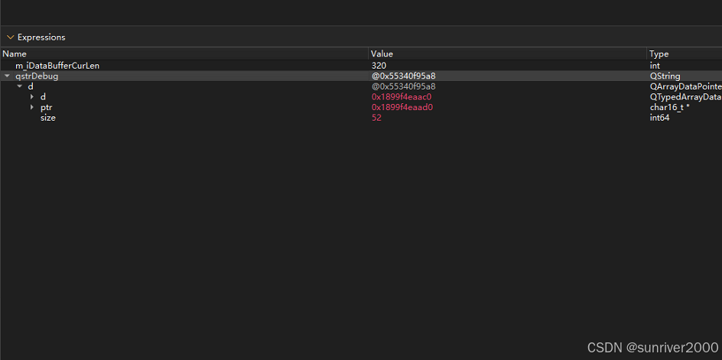Click the qstrDebug value @0x55340f95a8
Screen dimensions: 722x360
(x=404, y=76)
